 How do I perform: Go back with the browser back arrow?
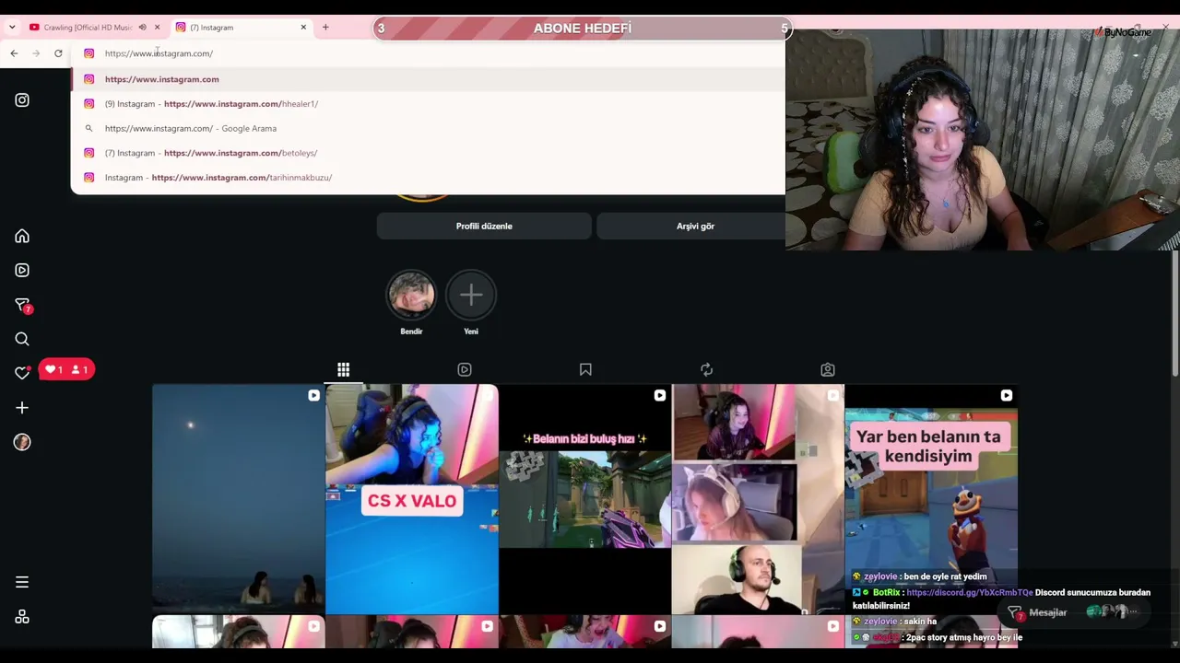(x=14, y=53)
